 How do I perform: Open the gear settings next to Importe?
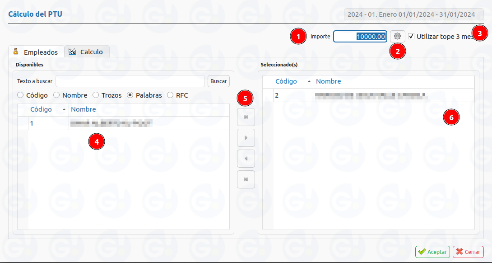click(398, 37)
